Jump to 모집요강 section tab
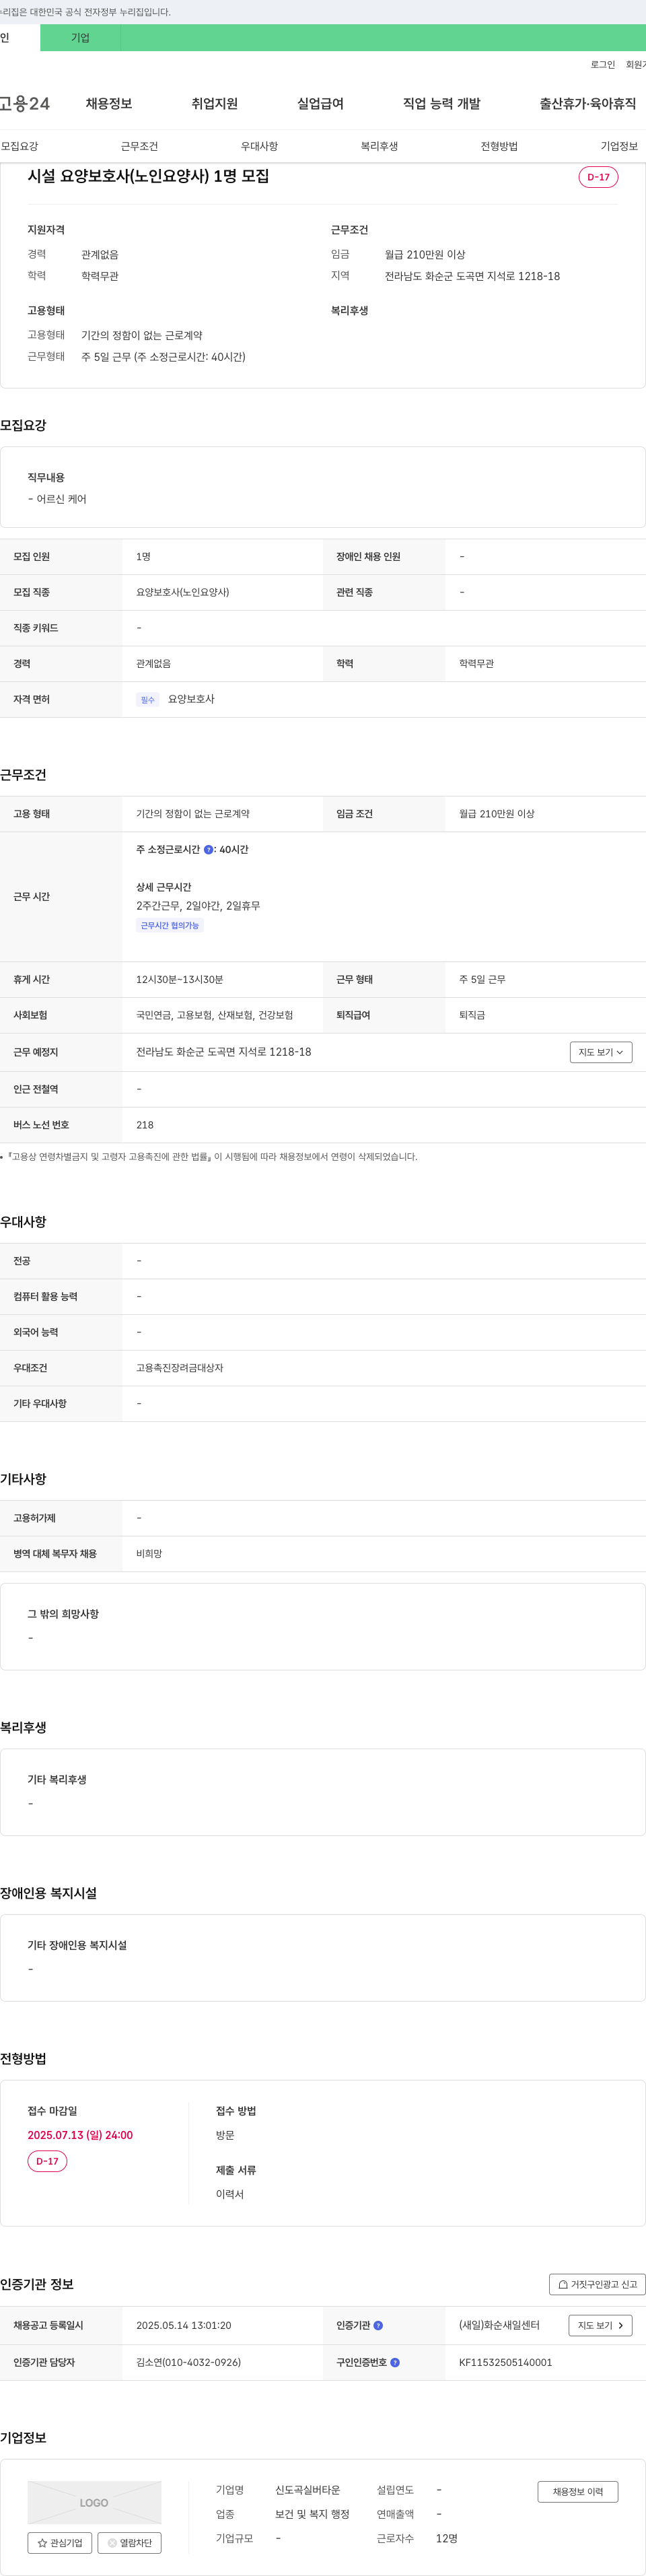The image size is (646, 2576). [x=19, y=146]
